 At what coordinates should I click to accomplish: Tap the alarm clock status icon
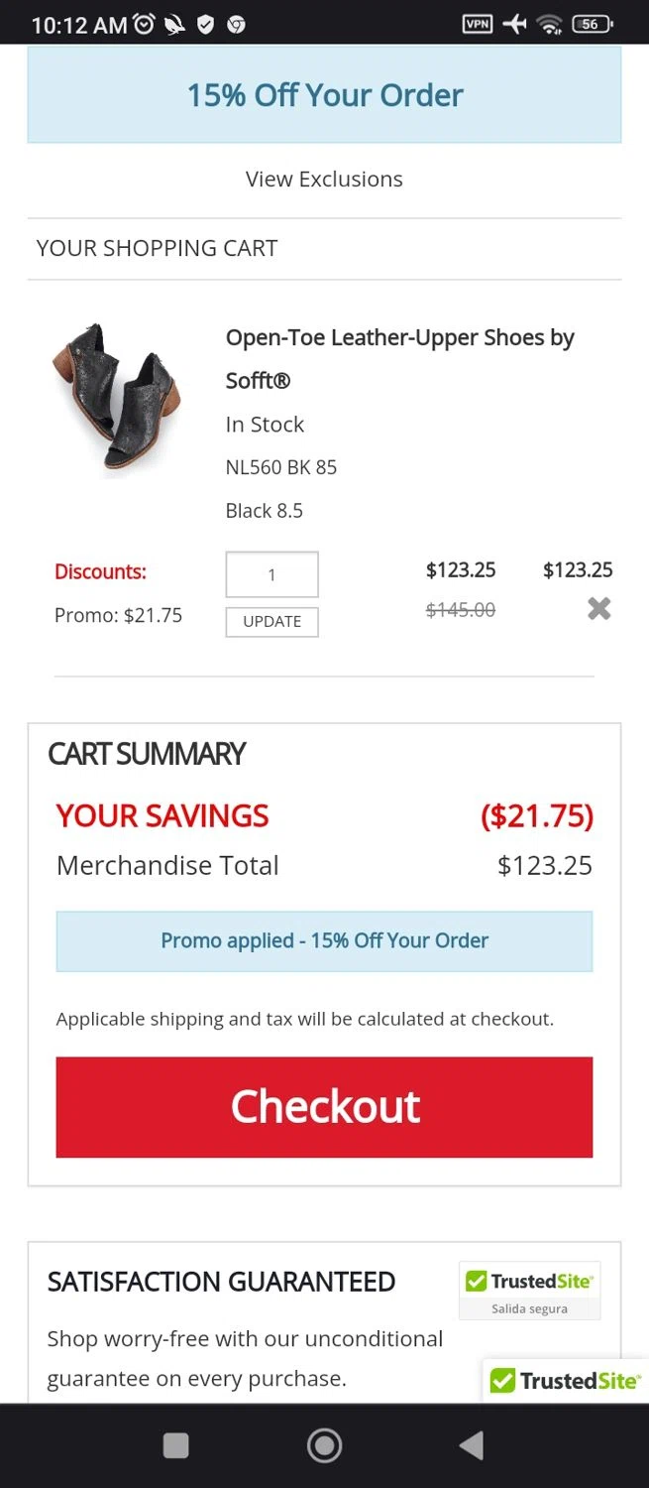click(145, 24)
